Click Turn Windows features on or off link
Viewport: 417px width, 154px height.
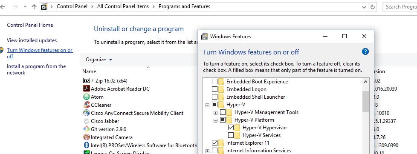(40, 53)
